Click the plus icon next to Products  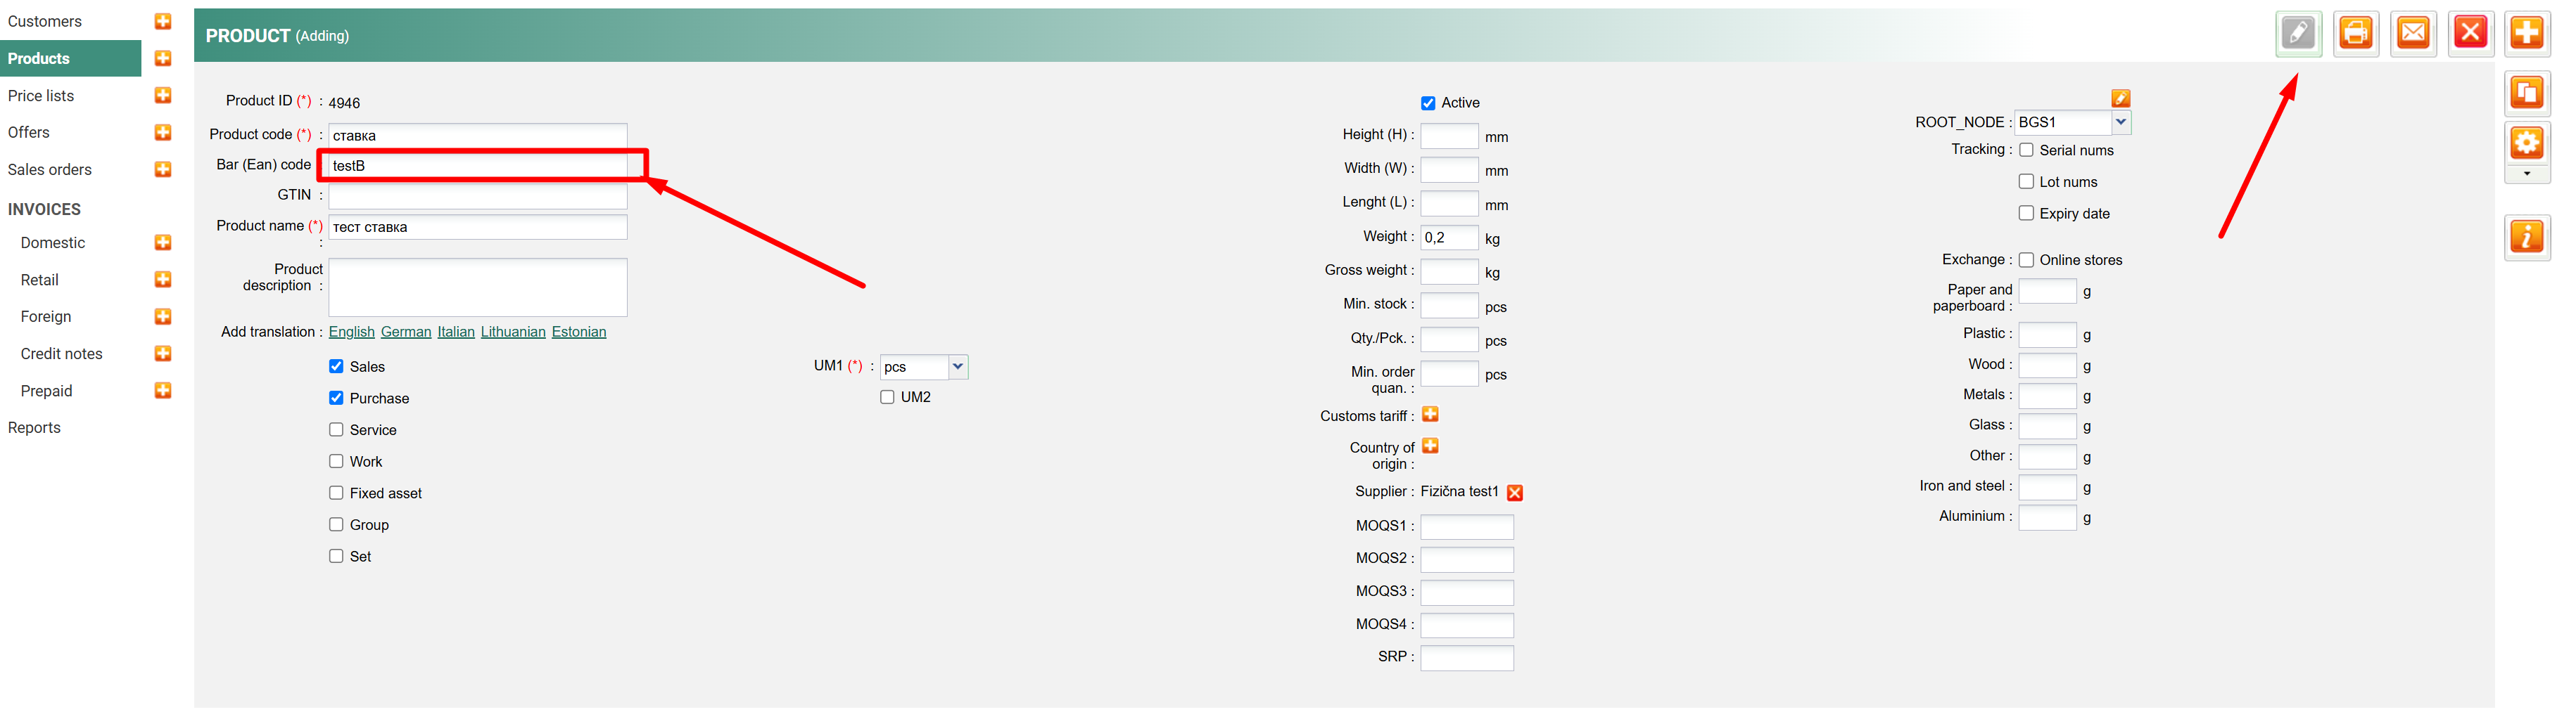click(163, 58)
